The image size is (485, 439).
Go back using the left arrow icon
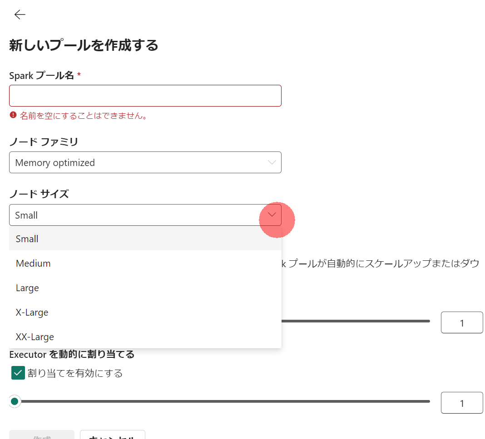tap(20, 15)
